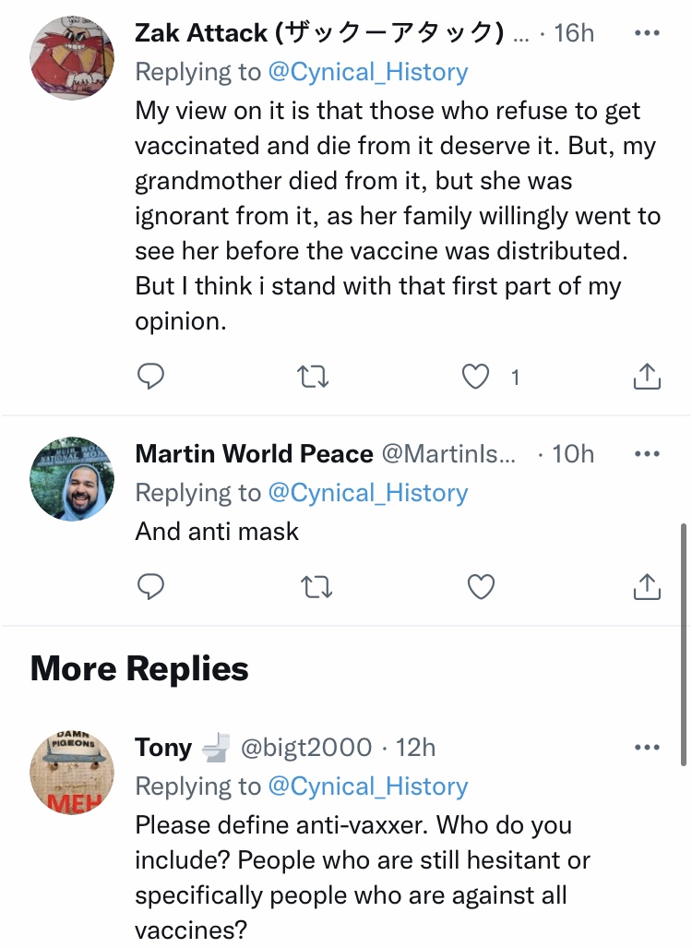Image resolution: width=692 pixels, height=948 pixels.
Task: Like the 'And anti mask' tweet
Action: coord(481,586)
